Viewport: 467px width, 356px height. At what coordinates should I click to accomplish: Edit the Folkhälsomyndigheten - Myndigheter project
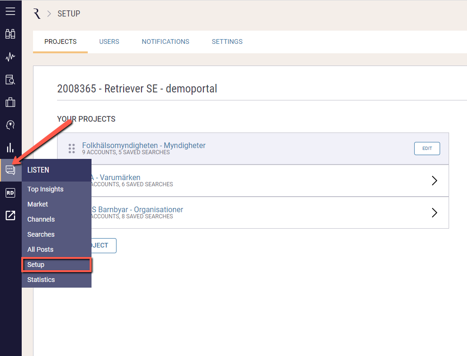[427, 149]
